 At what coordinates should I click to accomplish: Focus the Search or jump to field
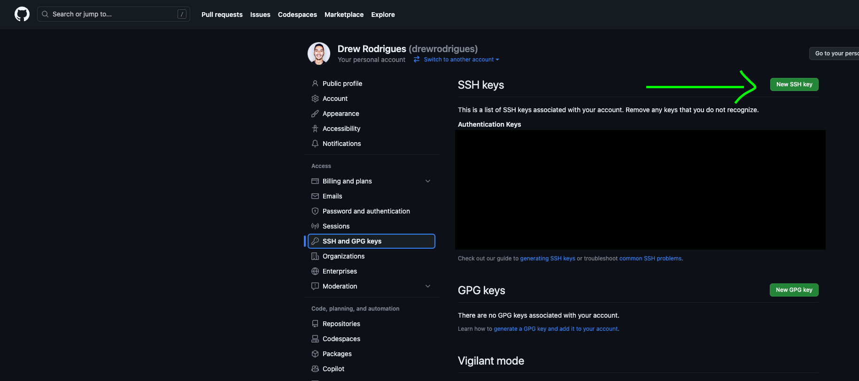[113, 14]
